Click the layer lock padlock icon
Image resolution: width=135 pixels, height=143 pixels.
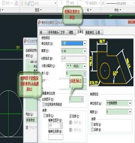pyautogui.click(x=29, y=3)
